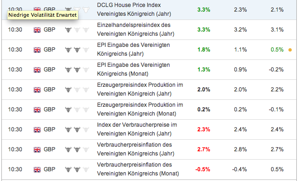Click the UK flag in Einzelhandelspreisindex row
301x181 pixels.
pyautogui.click(x=37, y=30)
